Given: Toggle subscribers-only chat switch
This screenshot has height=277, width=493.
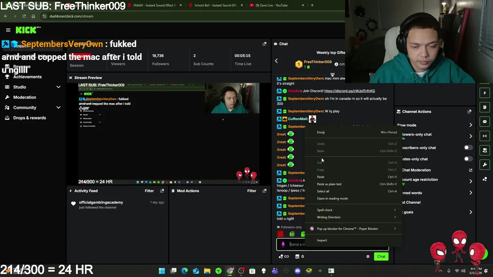Looking at the screenshot, I should coord(468,148).
